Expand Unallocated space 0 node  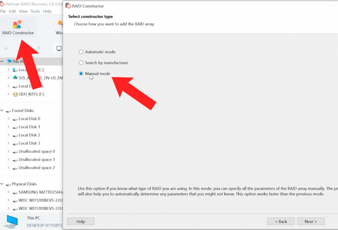8,151
